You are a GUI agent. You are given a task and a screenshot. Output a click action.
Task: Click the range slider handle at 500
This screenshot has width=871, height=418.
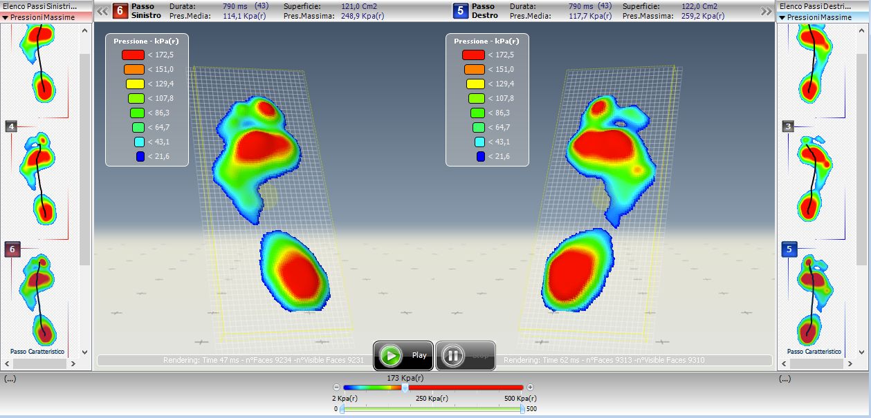click(522, 409)
